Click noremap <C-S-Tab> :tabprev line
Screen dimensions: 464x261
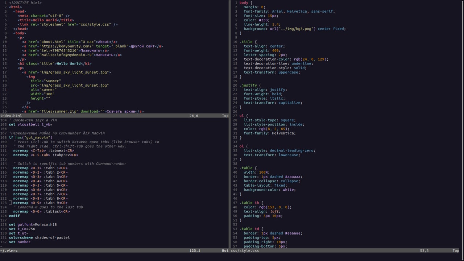coord(46,155)
